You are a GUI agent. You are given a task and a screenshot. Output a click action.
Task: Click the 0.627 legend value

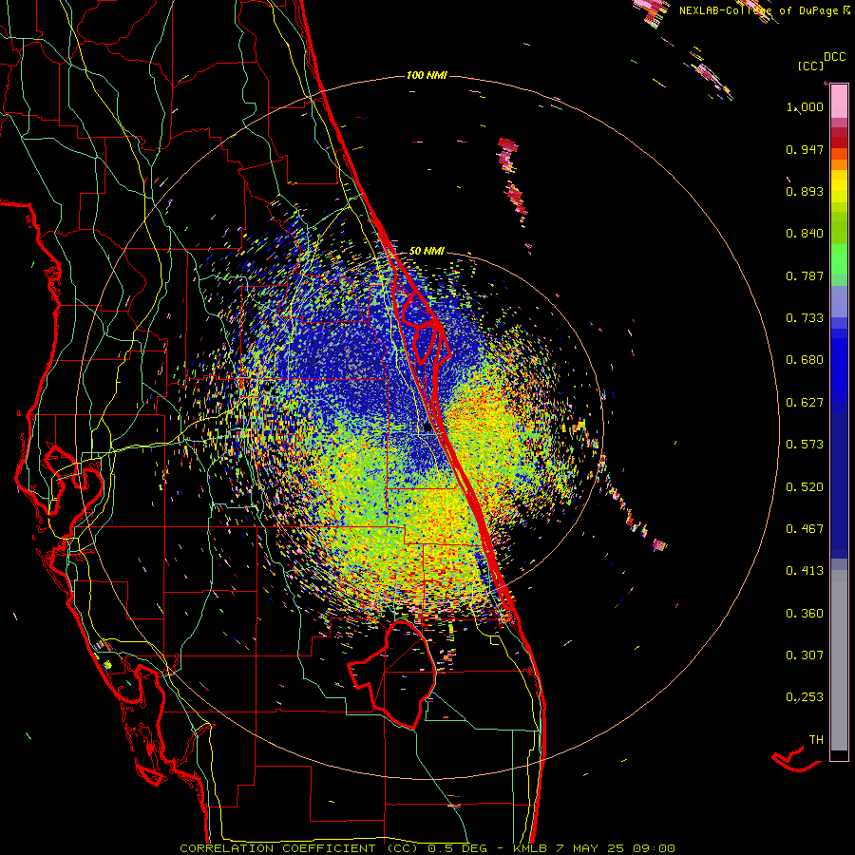805,403
